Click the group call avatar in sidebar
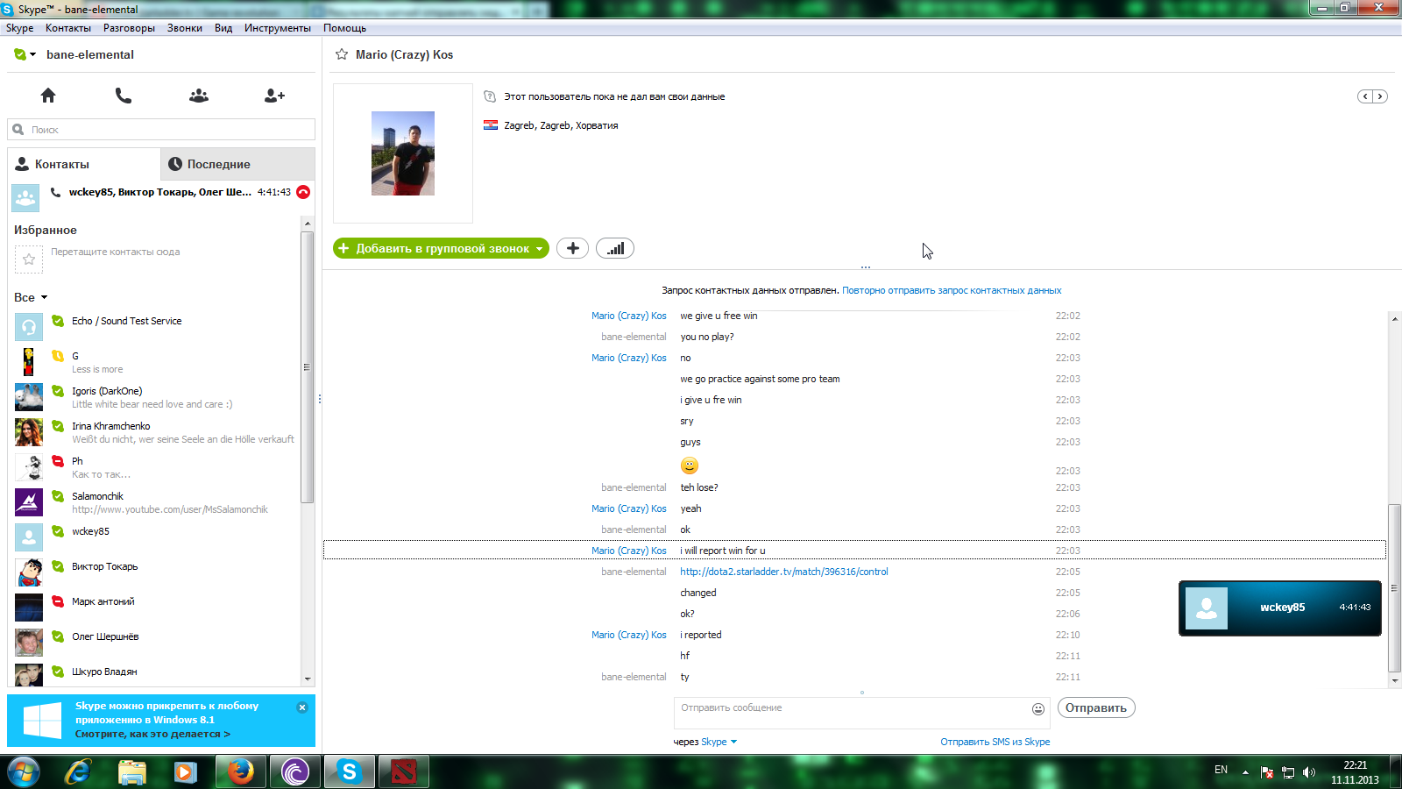Screen dimensions: 1402x789 tap(25, 198)
